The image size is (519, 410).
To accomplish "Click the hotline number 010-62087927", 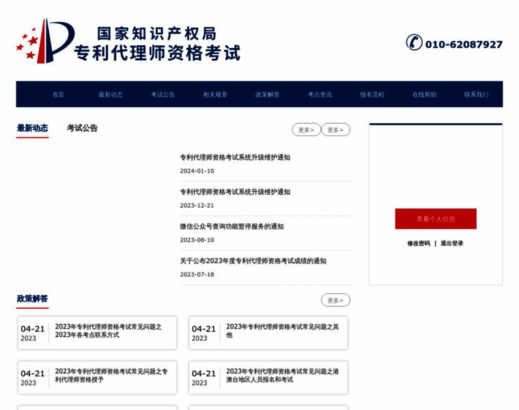I will tap(464, 44).
